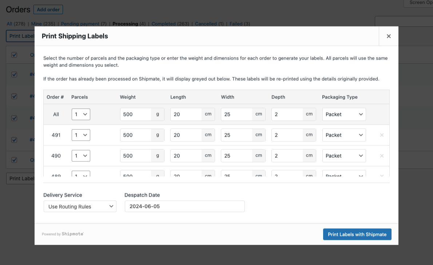Click Delivery Service label
Viewport: 433px width, 265px height.
(x=63, y=195)
